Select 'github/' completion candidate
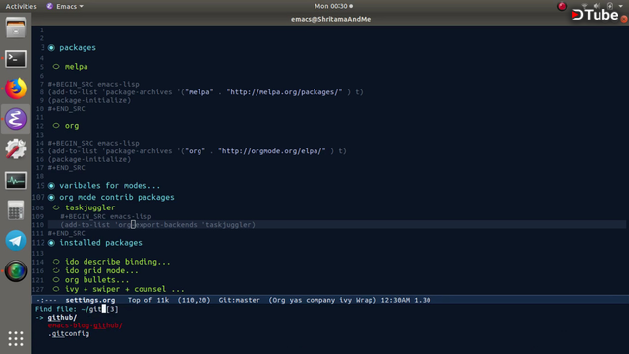This screenshot has width=629, height=354. pos(62,317)
